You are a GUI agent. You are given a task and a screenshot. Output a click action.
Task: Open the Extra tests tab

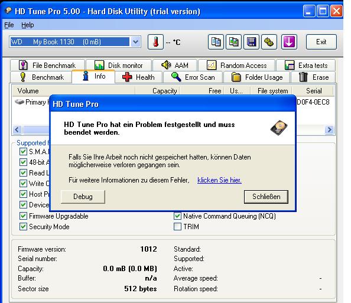coord(305,66)
